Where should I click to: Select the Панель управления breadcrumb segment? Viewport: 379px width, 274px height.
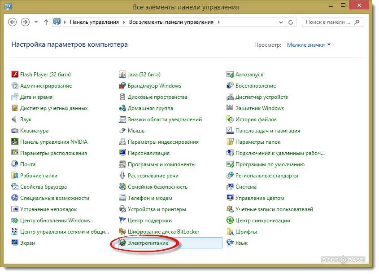(x=94, y=22)
